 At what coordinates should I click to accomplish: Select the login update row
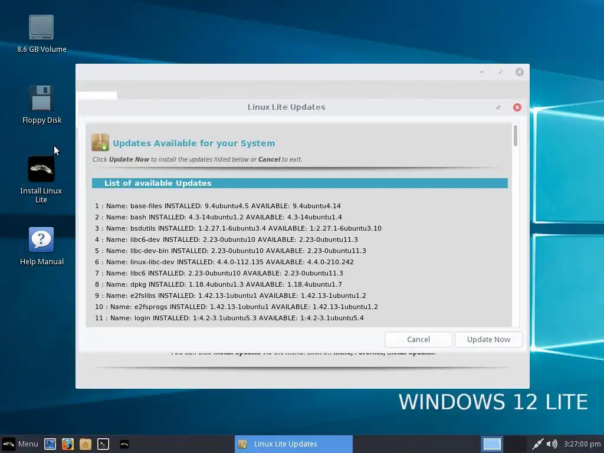coord(229,317)
